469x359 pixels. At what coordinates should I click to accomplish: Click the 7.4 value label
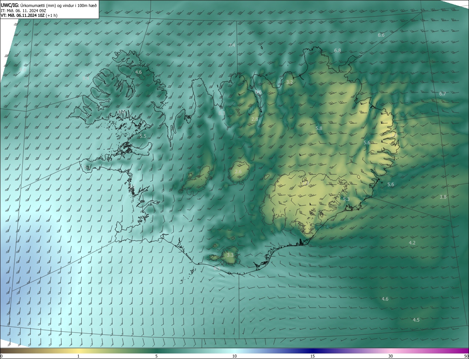tap(232, 46)
